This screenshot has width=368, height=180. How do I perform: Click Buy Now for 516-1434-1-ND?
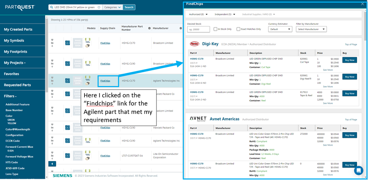(x=350, y=60)
